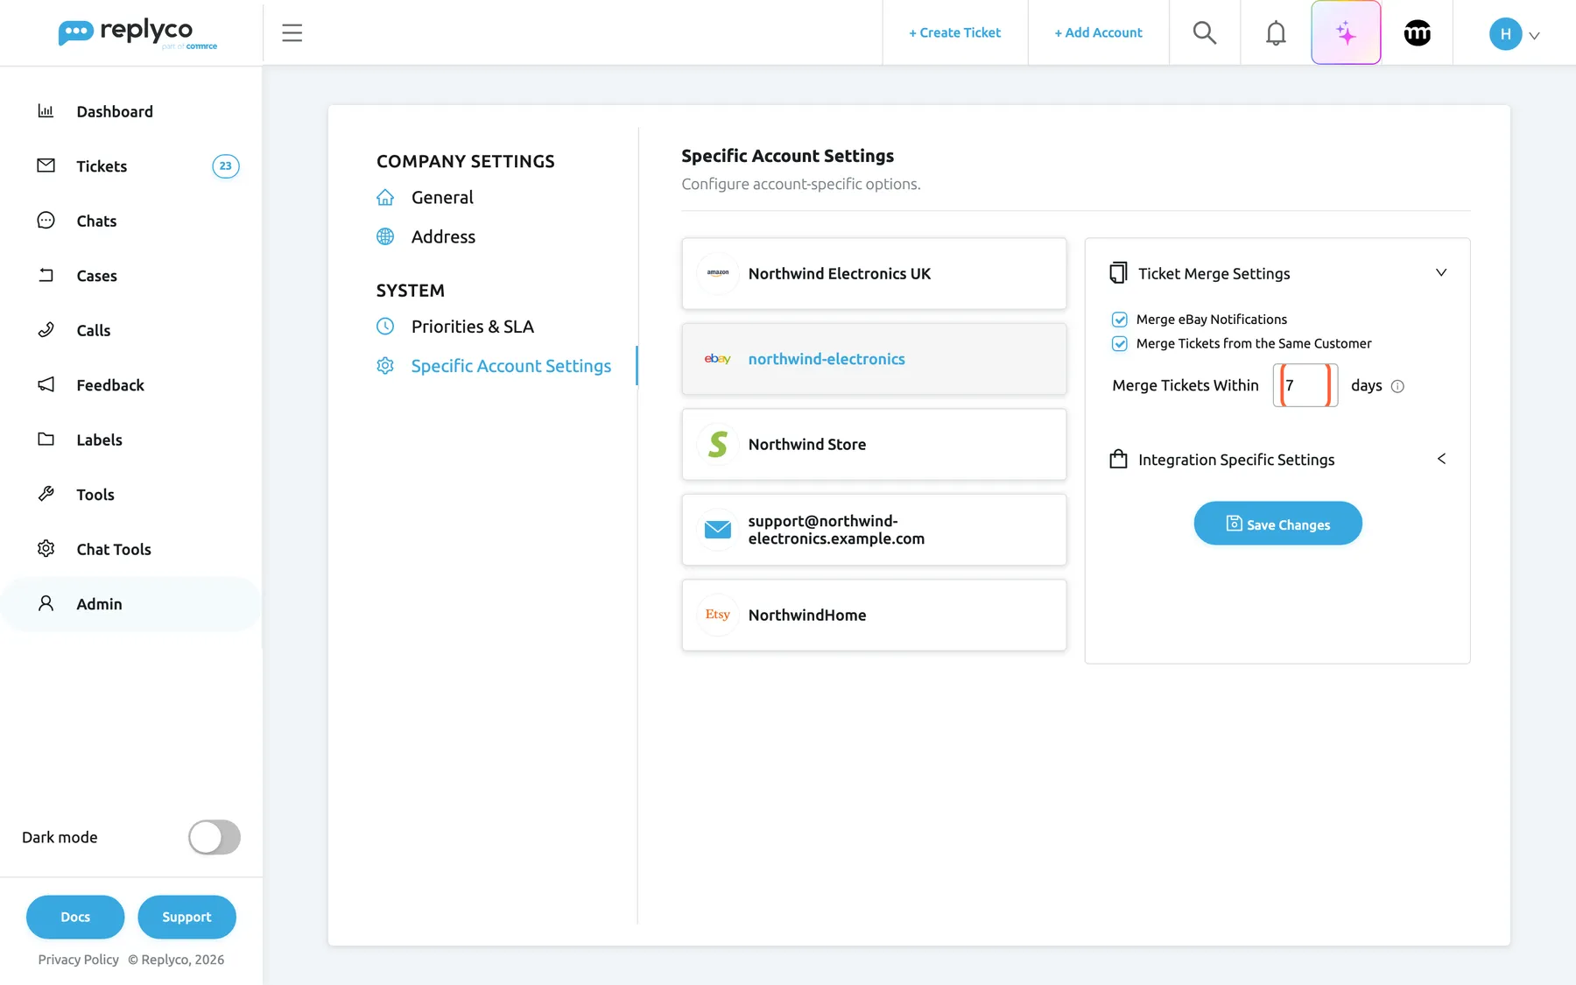The height and width of the screenshot is (985, 1576).
Task: Enable the Dark mode switch
Action: 215,837
